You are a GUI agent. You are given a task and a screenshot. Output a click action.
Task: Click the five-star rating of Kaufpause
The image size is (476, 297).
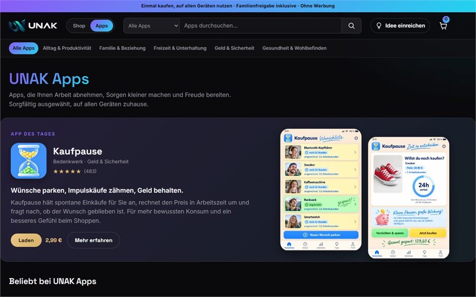click(x=67, y=171)
